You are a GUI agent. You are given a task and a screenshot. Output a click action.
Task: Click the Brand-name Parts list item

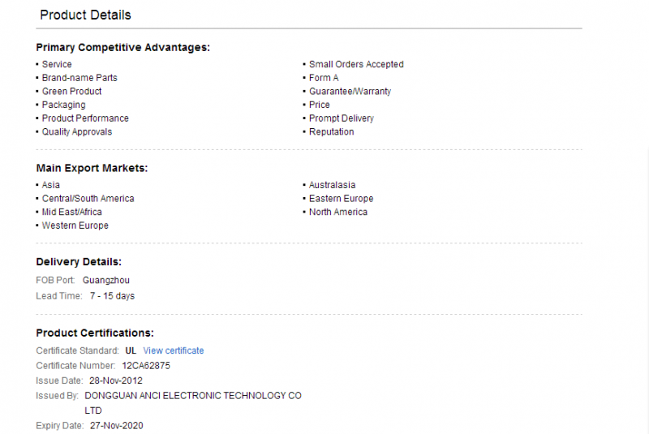coord(80,78)
